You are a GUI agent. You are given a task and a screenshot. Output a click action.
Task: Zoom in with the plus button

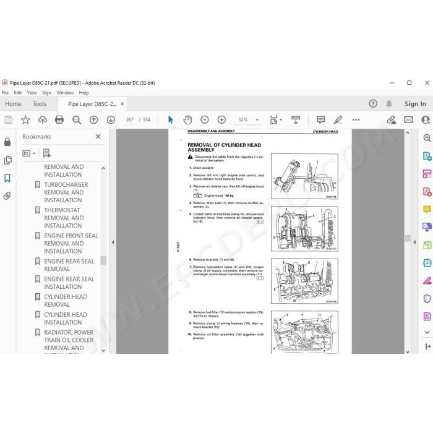pyautogui.click(x=221, y=119)
